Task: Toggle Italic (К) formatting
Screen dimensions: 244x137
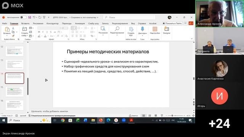Action: click(x=43, y=32)
